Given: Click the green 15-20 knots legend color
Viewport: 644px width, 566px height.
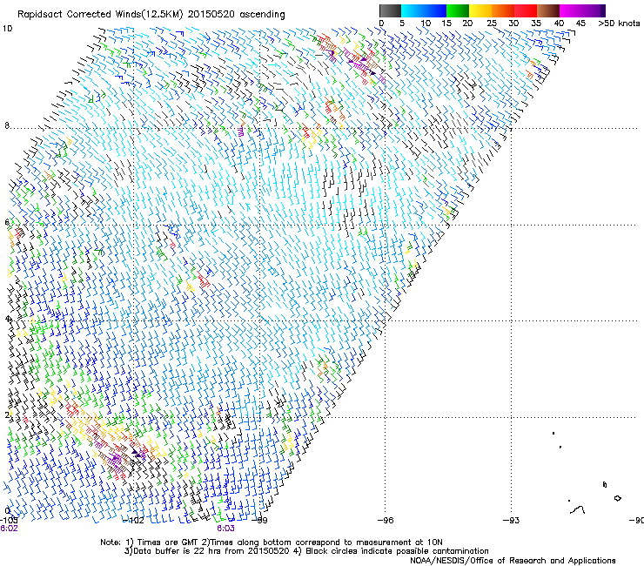Looking at the screenshot, I should tap(458, 10).
